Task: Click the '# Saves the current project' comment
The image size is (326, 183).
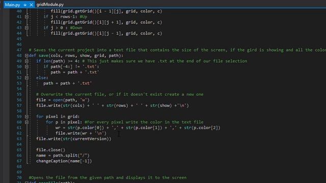Action: click(x=177, y=50)
